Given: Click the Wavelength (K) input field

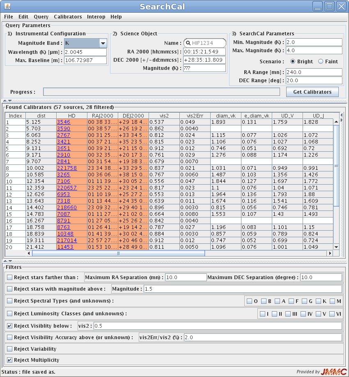Looking at the screenshot, I should 85,52.
